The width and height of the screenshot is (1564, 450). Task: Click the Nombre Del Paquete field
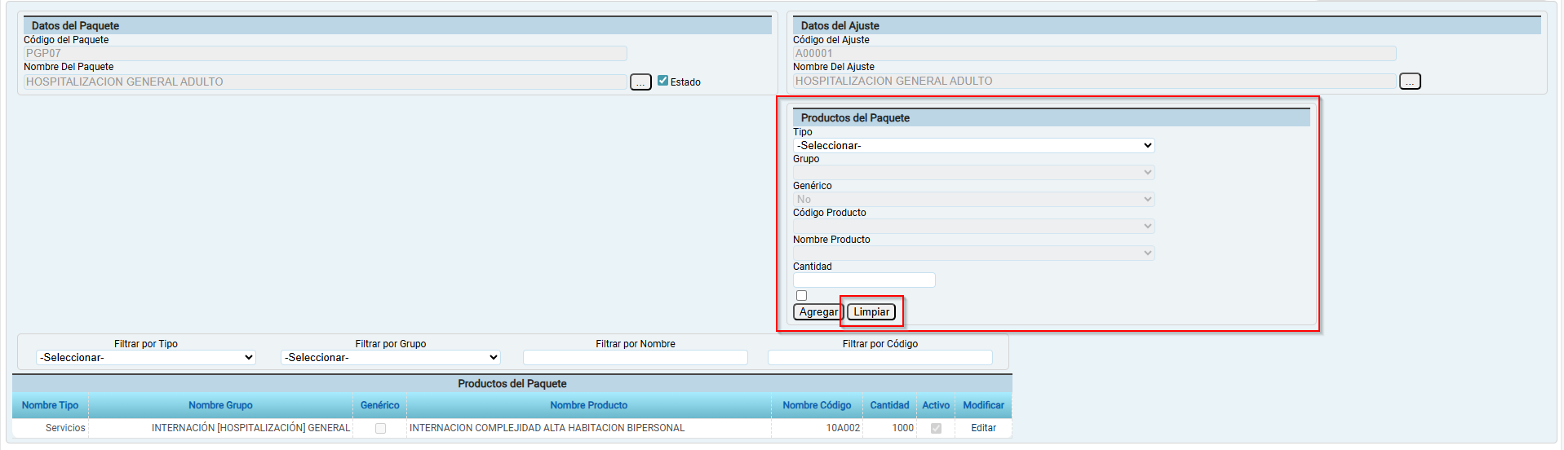pos(326,82)
